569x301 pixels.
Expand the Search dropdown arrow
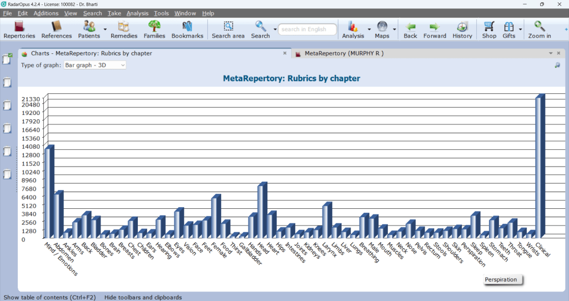(275, 29)
